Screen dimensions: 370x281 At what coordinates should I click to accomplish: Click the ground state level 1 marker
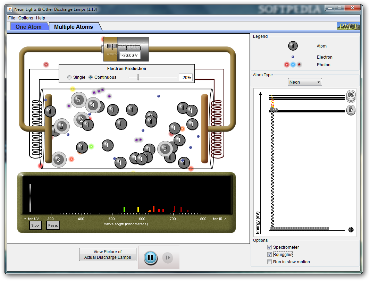click(351, 230)
